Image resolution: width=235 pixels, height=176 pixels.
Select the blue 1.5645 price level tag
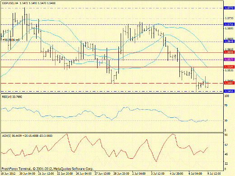pos(229,42)
